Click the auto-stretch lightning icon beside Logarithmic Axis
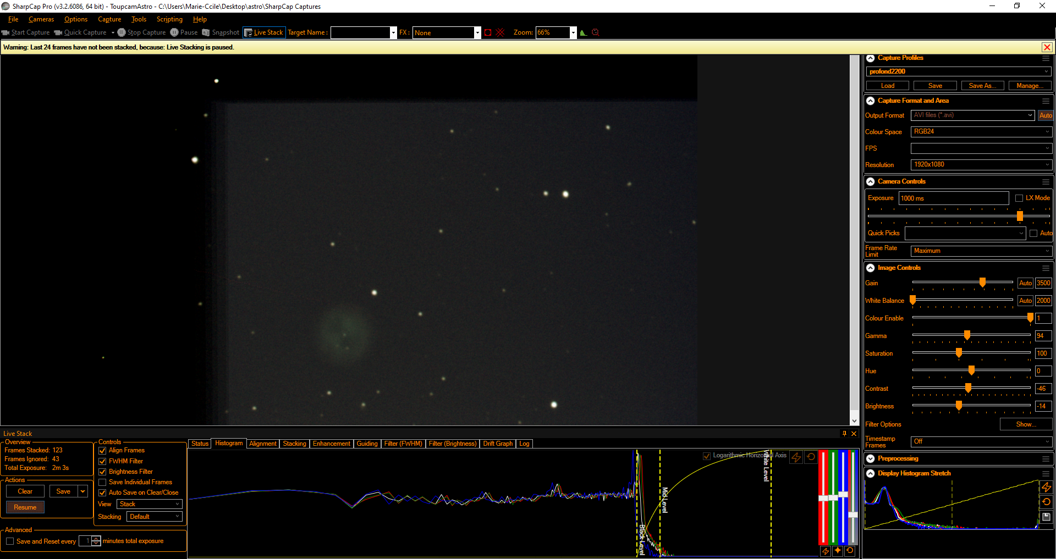This screenshot has height=559, width=1056. coord(796,457)
